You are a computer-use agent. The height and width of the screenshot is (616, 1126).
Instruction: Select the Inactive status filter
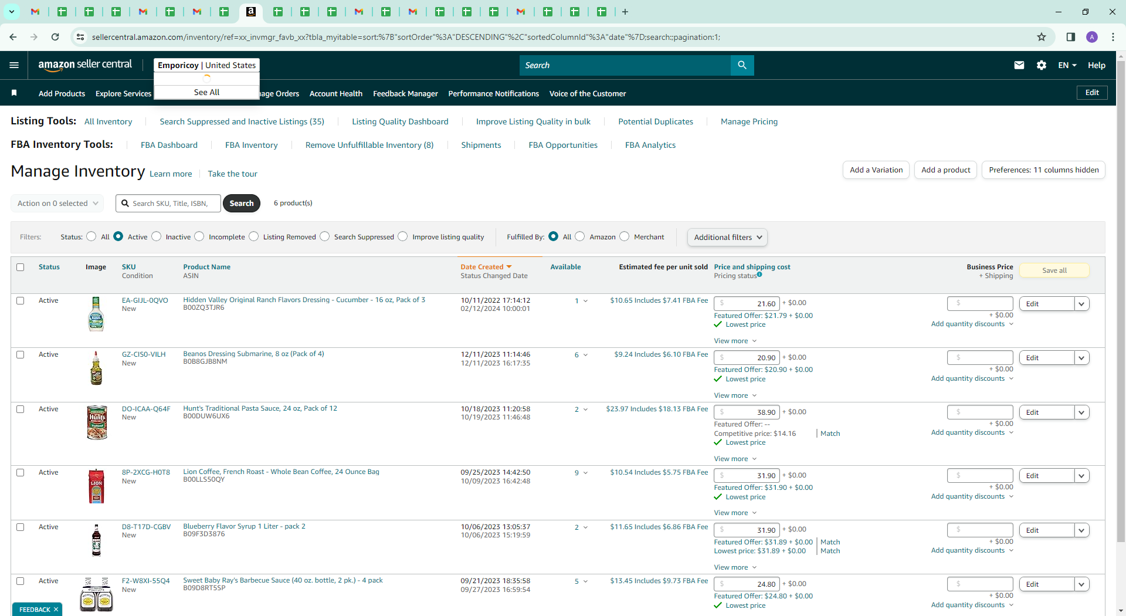point(156,236)
